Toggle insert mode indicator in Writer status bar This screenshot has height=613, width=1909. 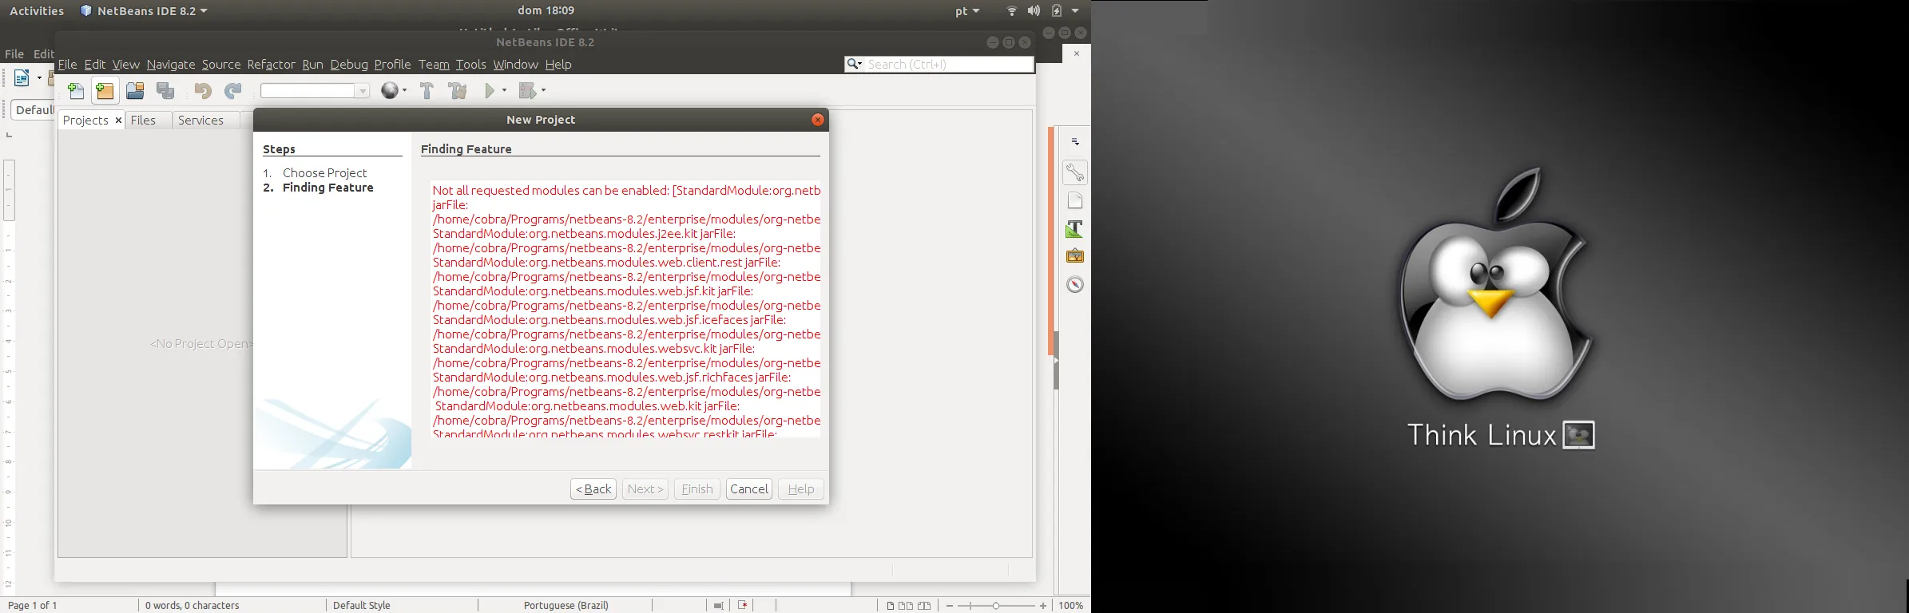(x=718, y=606)
